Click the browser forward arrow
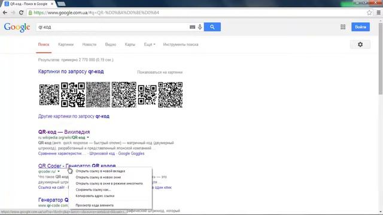 (x=13, y=13)
